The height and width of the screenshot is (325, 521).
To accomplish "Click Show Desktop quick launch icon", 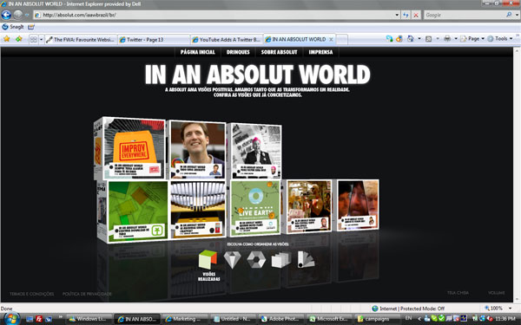I will (x=30, y=319).
